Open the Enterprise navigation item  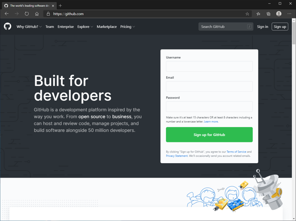tap(66, 27)
